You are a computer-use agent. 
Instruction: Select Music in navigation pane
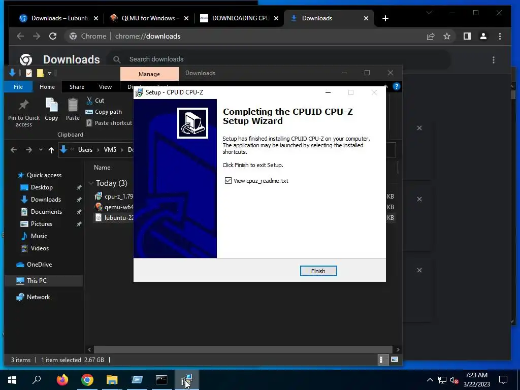39,236
